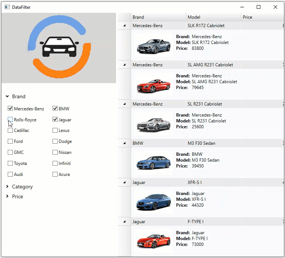Click price value 44320

point(198,205)
